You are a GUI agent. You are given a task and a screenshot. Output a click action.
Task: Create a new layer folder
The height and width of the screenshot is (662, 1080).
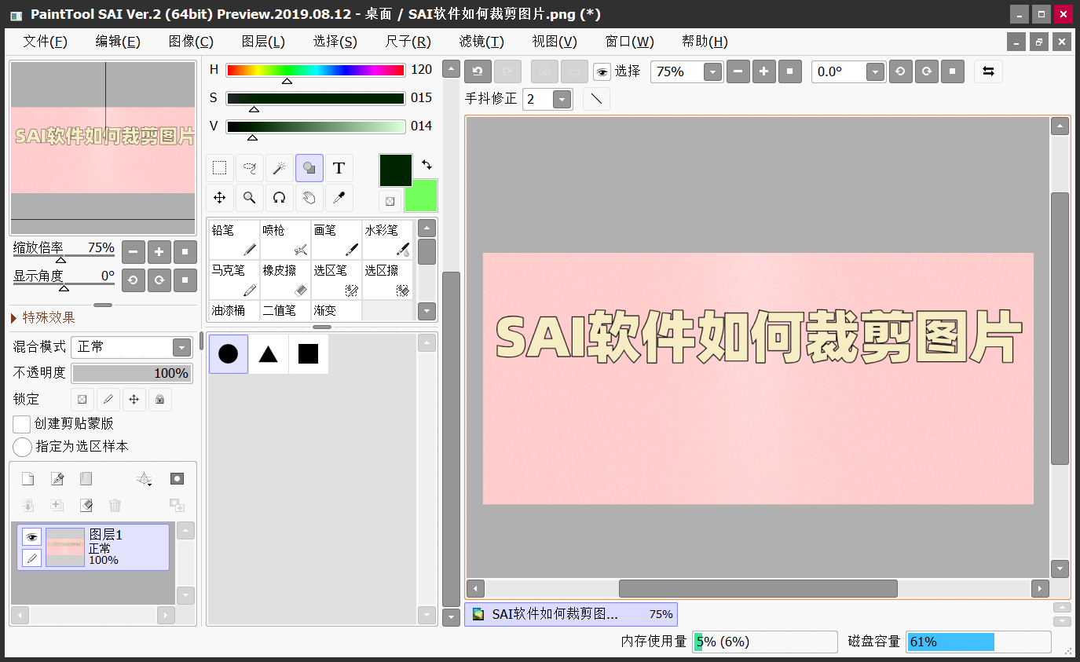coord(86,478)
